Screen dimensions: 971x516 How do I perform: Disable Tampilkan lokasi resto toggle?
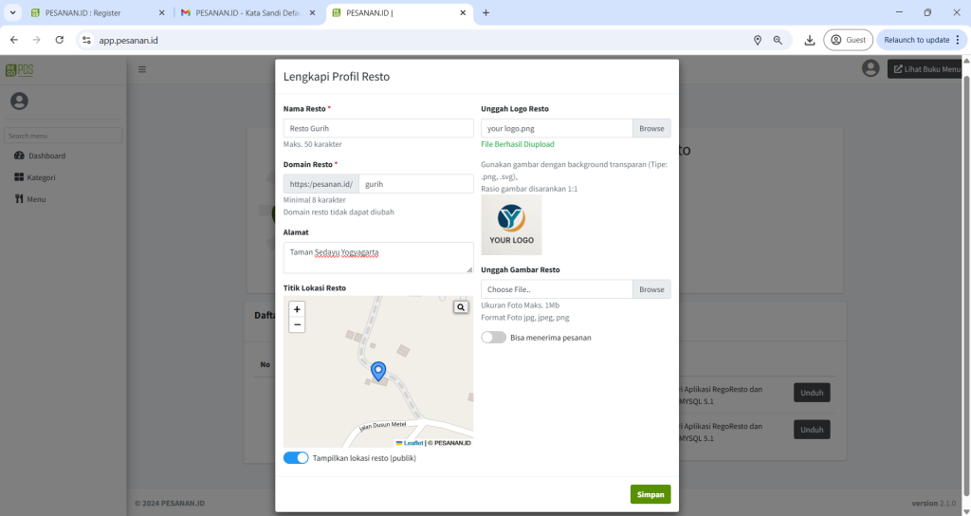point(296,458)
